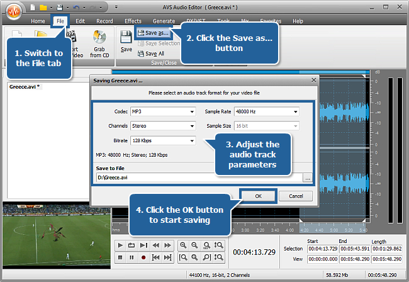Click the Save as... ribbon button
The height and width of the screenshot is (282, 409).
153,33
